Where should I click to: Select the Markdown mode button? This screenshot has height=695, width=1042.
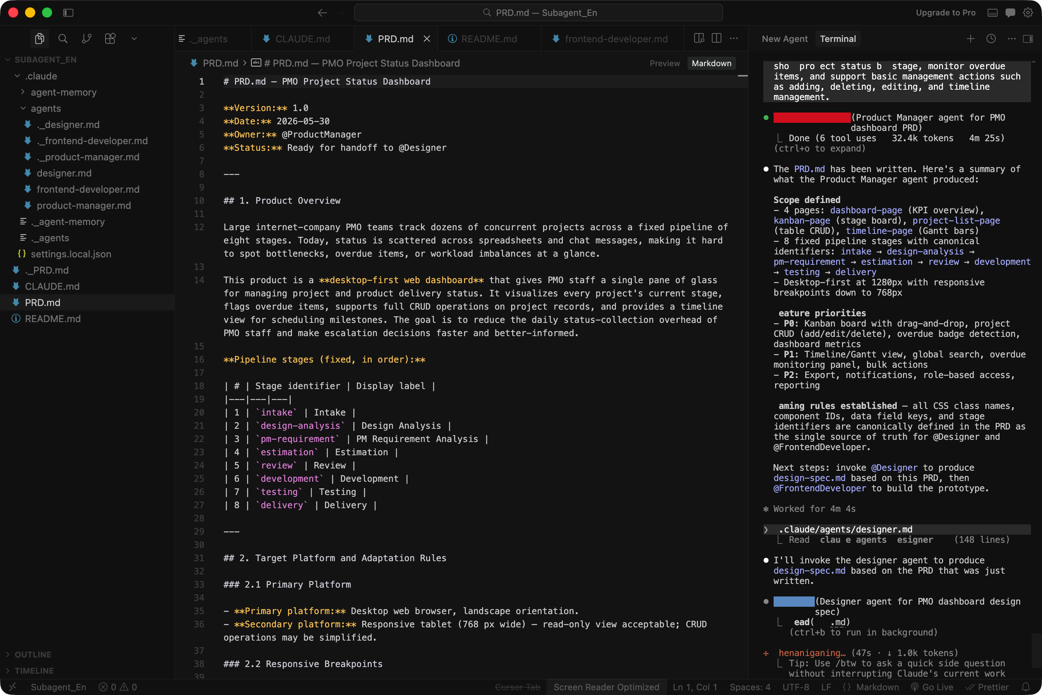point(711,63)
